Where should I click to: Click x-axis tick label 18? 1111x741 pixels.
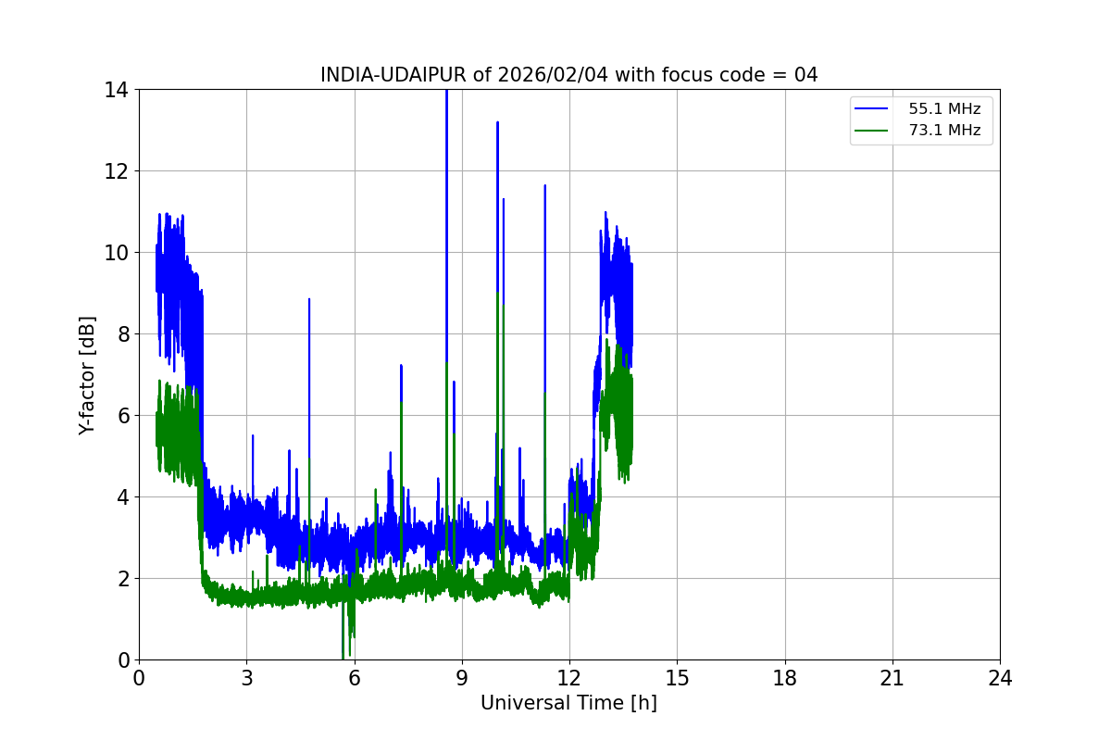pyautogui.click(x=784, y=678)
